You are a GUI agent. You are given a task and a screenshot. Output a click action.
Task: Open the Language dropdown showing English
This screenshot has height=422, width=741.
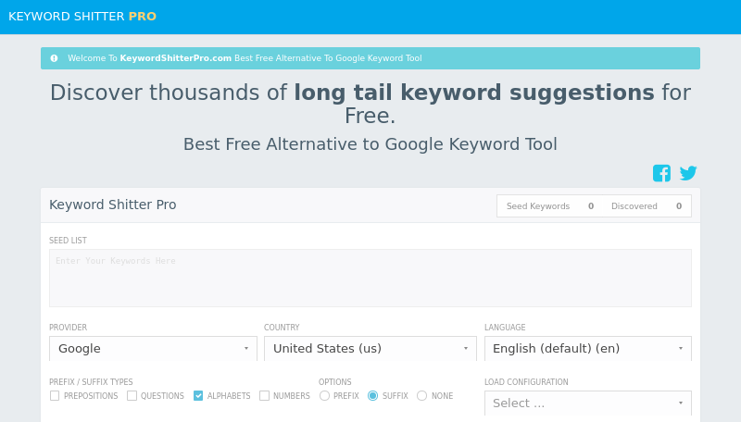click(588, 348)
